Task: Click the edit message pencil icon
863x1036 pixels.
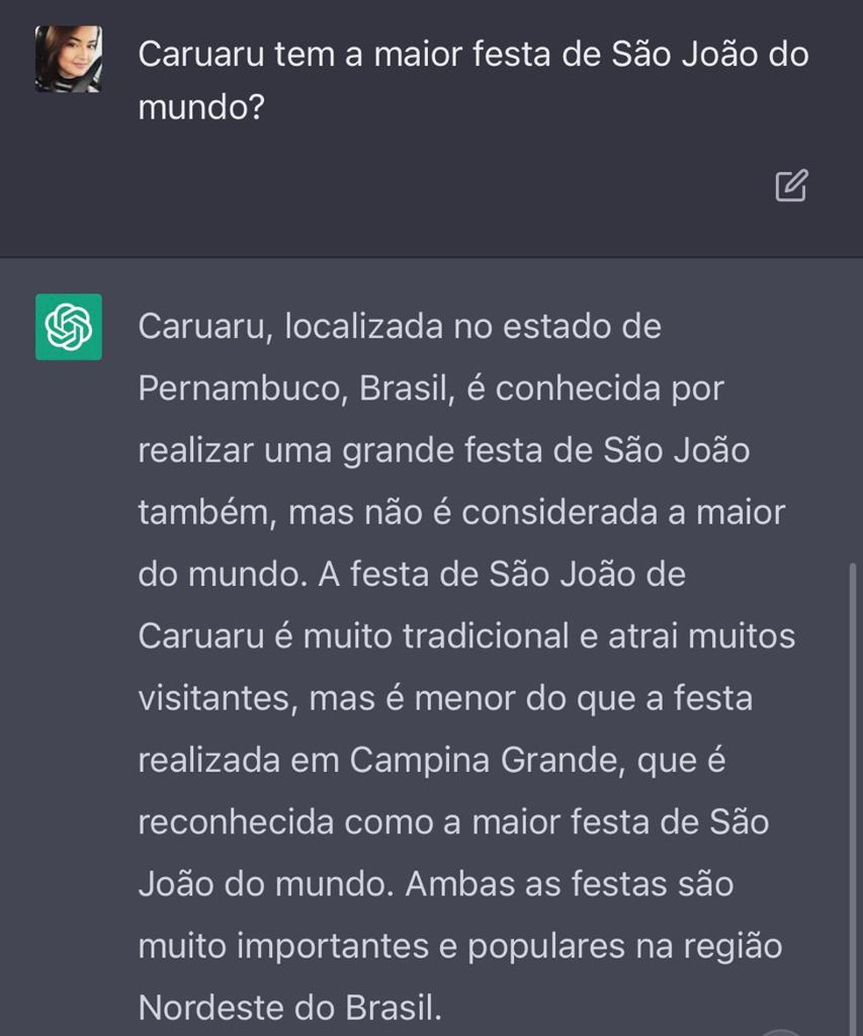Action: pyautogui.click(x=791, y=185)
